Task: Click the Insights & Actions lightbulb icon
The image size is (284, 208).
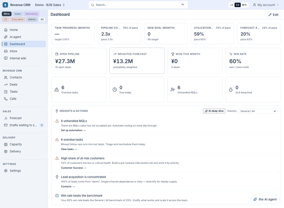Action: tap(57, 111)
